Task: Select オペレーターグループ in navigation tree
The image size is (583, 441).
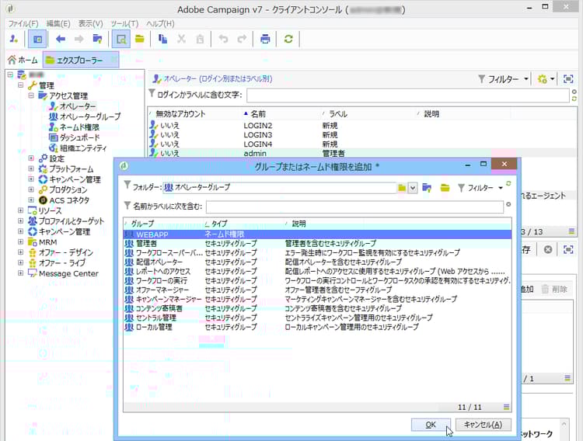Action: click(x=90, y=116)
